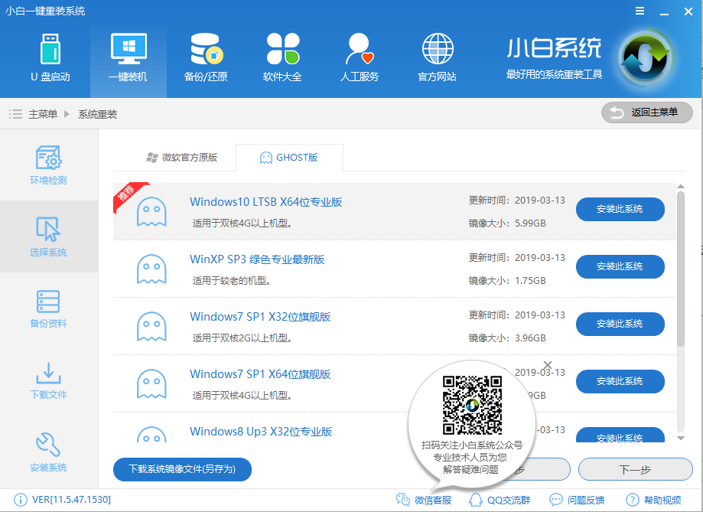Open the hamburger menu in title bar
Screen dimensions: 703x512
pos(641,11)
